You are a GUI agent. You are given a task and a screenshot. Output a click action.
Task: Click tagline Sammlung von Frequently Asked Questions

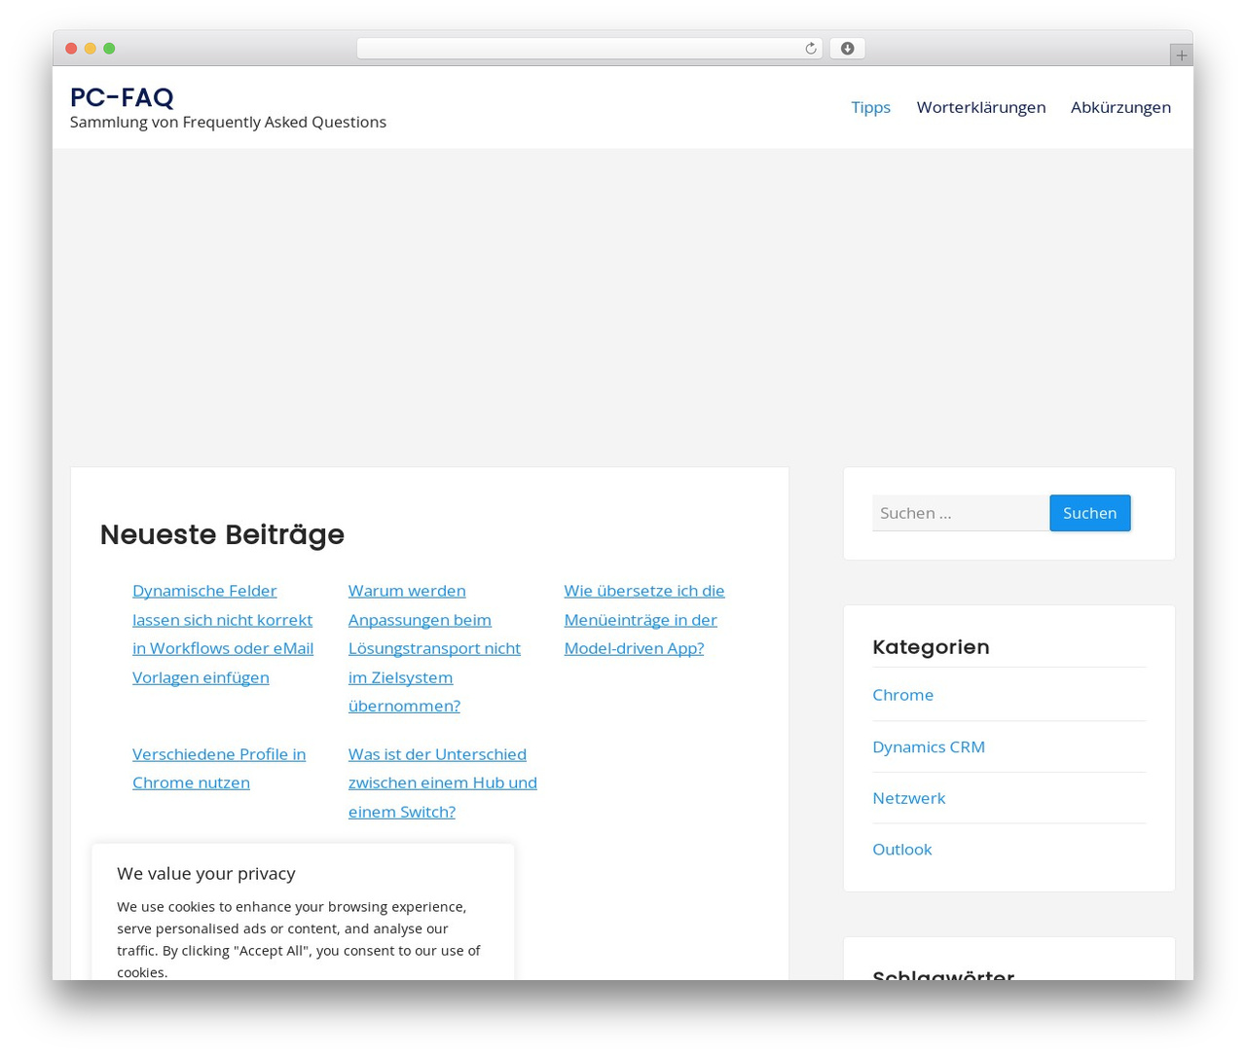(228, 122)
